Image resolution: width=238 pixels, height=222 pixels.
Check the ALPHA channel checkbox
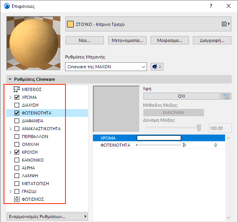click(17, 168)
